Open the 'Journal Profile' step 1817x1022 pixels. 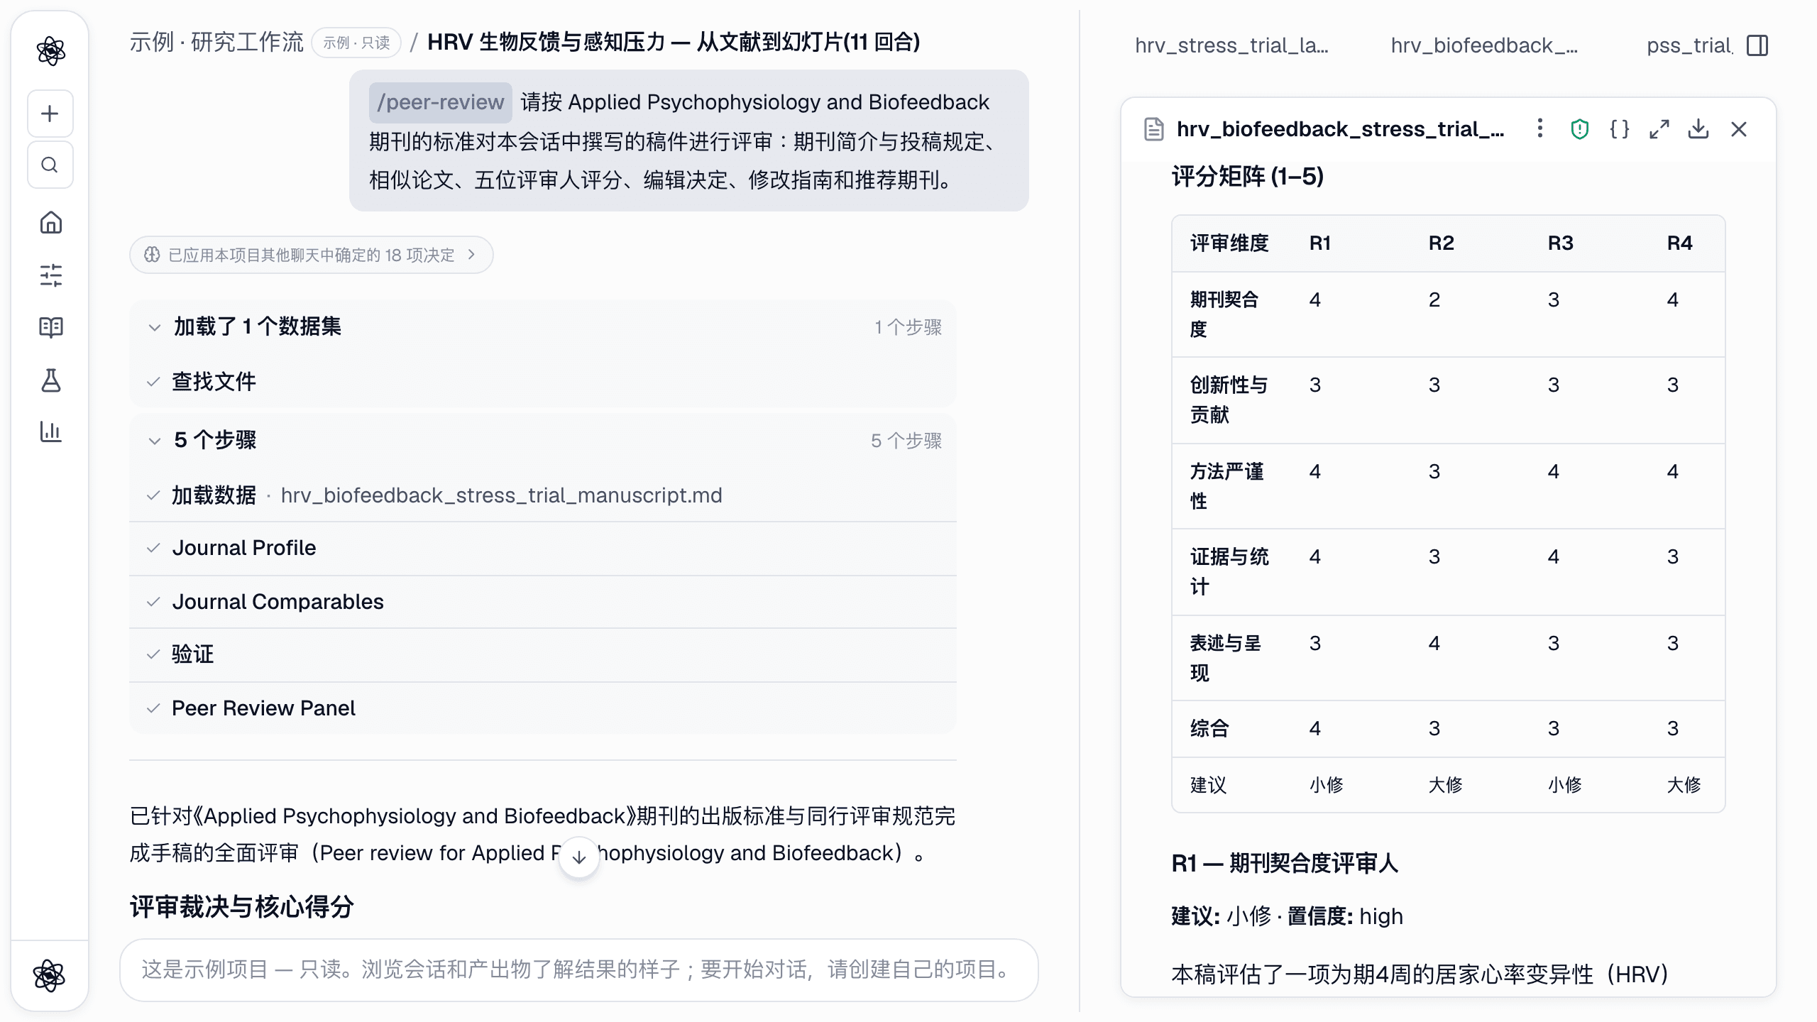click(x=543, y=548)
